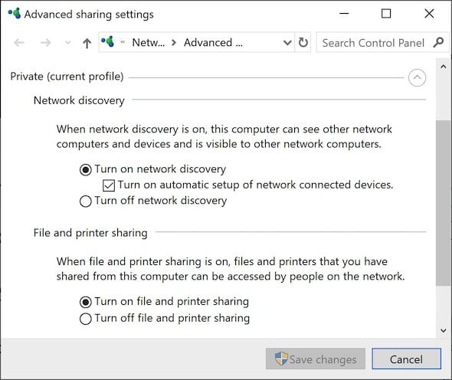Click the Save changes button

click(316, 359)
